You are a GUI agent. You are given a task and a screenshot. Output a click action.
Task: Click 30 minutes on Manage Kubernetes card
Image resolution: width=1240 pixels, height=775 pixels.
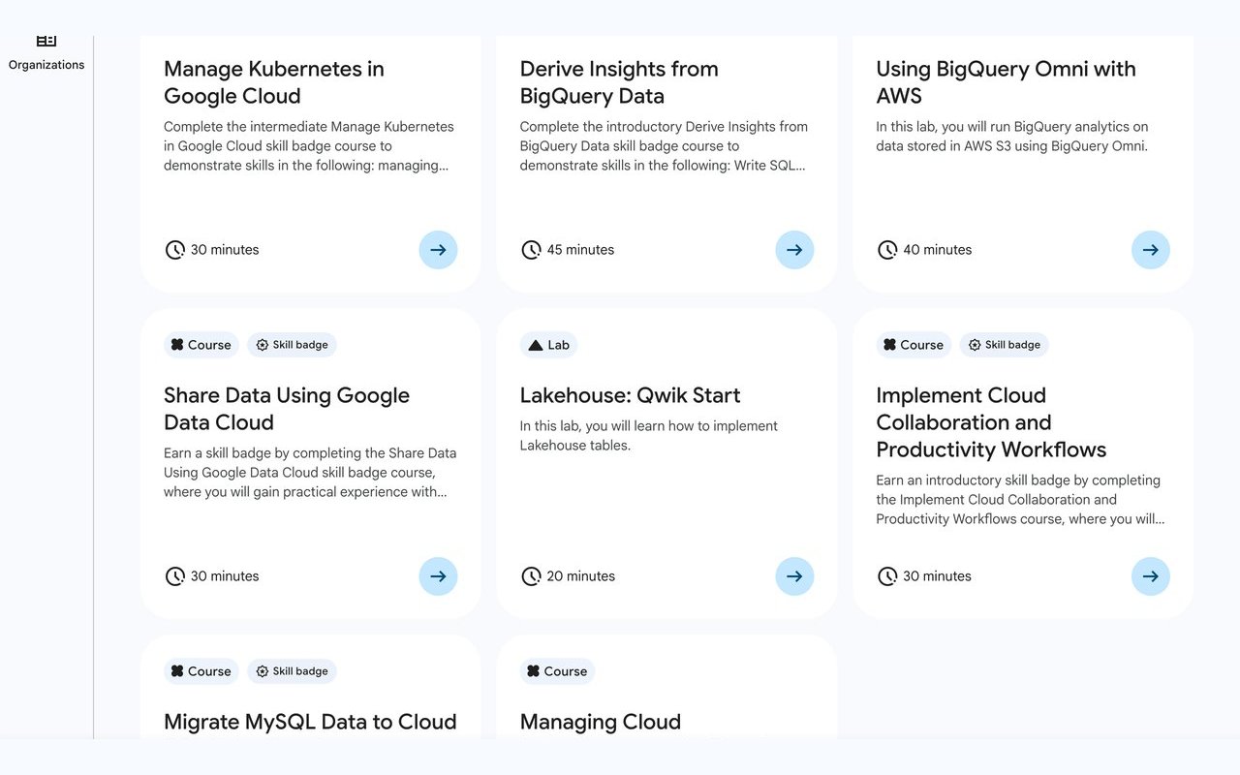[225, 250]
